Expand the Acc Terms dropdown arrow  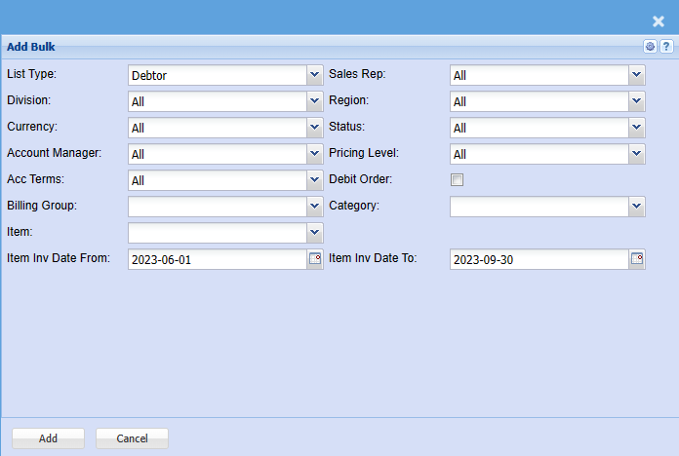coord(315,180)
